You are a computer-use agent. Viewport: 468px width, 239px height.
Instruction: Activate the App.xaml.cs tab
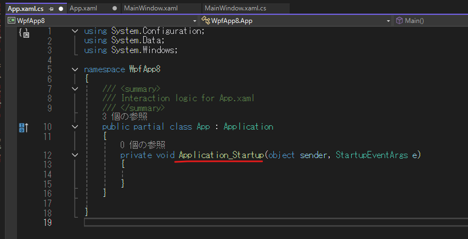tap(26, 9)
